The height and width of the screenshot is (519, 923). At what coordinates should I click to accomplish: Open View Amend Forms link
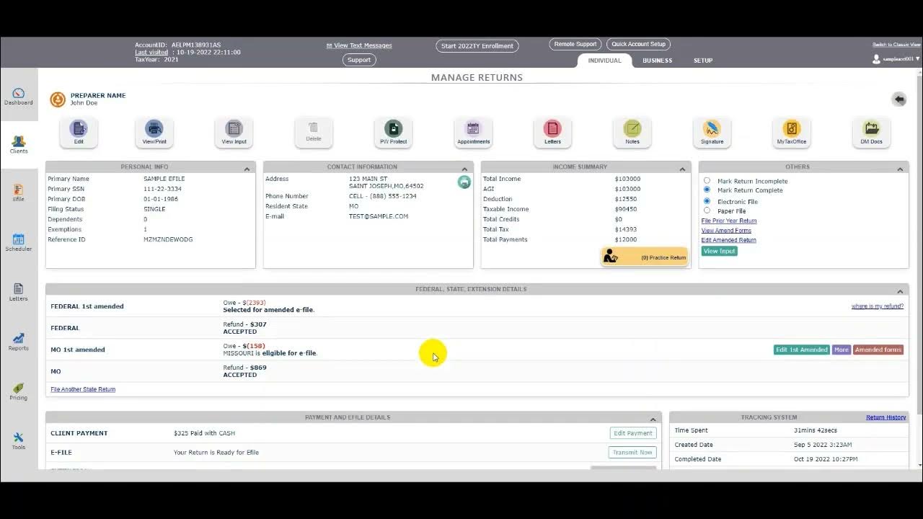(726, 231)
